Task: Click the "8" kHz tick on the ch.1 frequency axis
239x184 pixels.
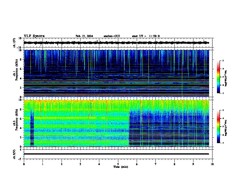Action: (x=21, y=60)
